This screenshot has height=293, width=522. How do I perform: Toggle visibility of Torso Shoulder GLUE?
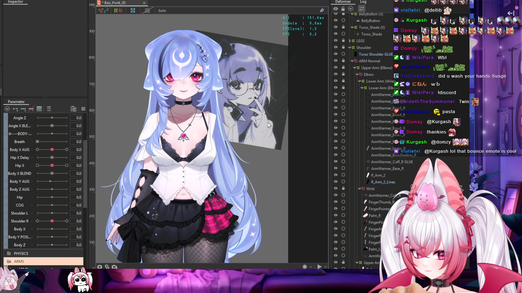click(x=336, y=54)
